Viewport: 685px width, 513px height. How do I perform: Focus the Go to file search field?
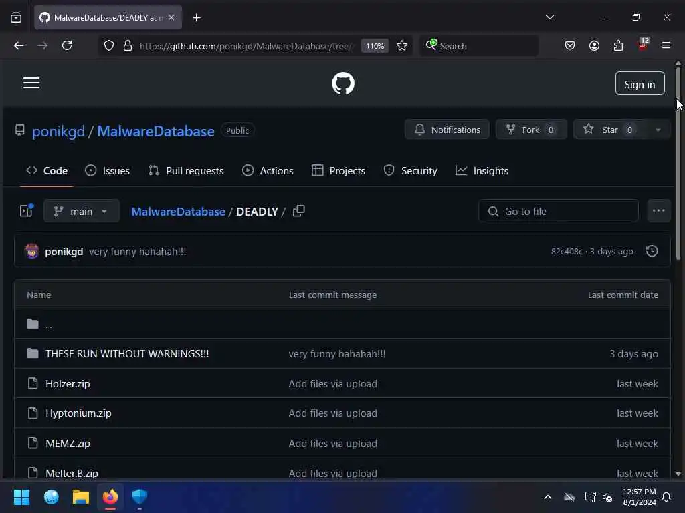point(559,211)
